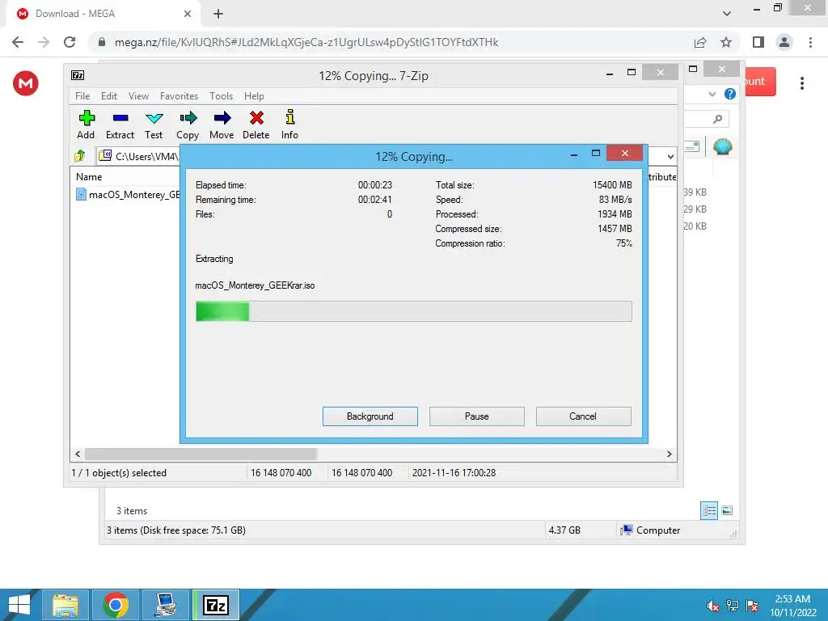Viewport: 828px width, 621px height.
Task: Open a new Chrome tab
Action: point(218,14)
